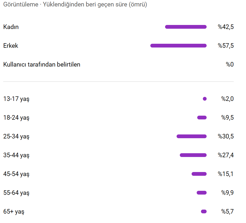Click the %15,1 percentage value
Screen dimensions: 246x223
pyautogui.click(x=226, y=174)
